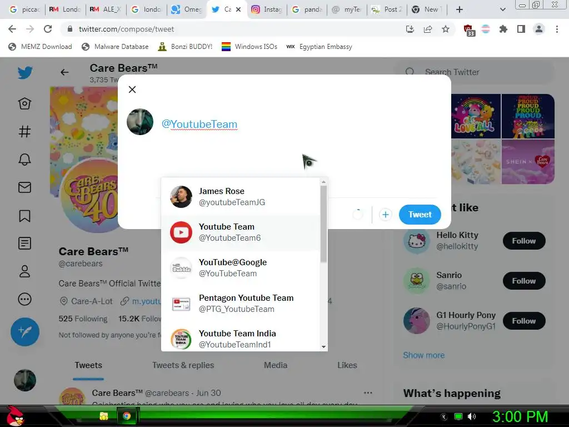This screenshot has width=569, height=427.
Task: Click the compose tweet feather button
Action: coord(25,331)
